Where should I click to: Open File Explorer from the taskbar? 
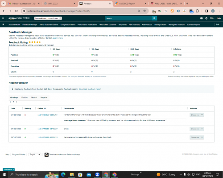pyautogui.click(x=72, y=174)
